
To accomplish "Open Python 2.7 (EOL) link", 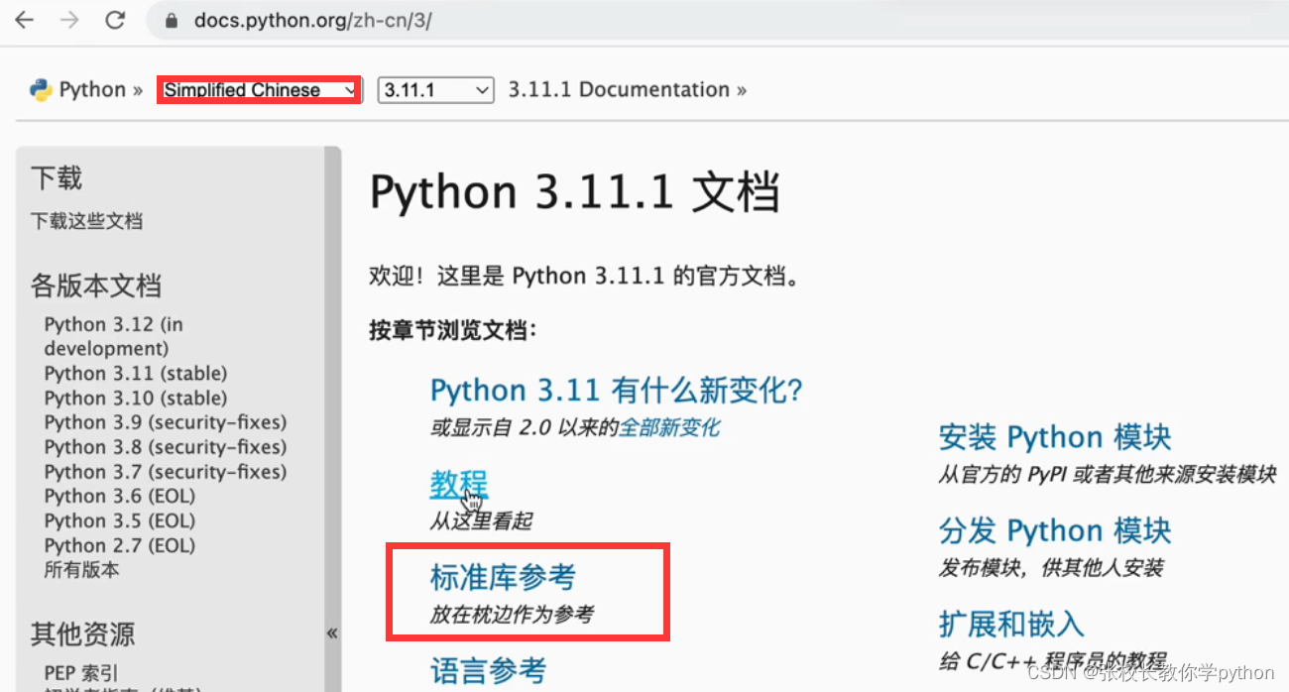I will [120, 545].
